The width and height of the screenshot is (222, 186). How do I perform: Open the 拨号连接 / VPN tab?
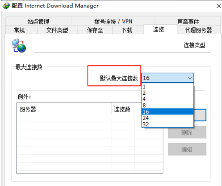pyautogui.click(x=113, y=21)
